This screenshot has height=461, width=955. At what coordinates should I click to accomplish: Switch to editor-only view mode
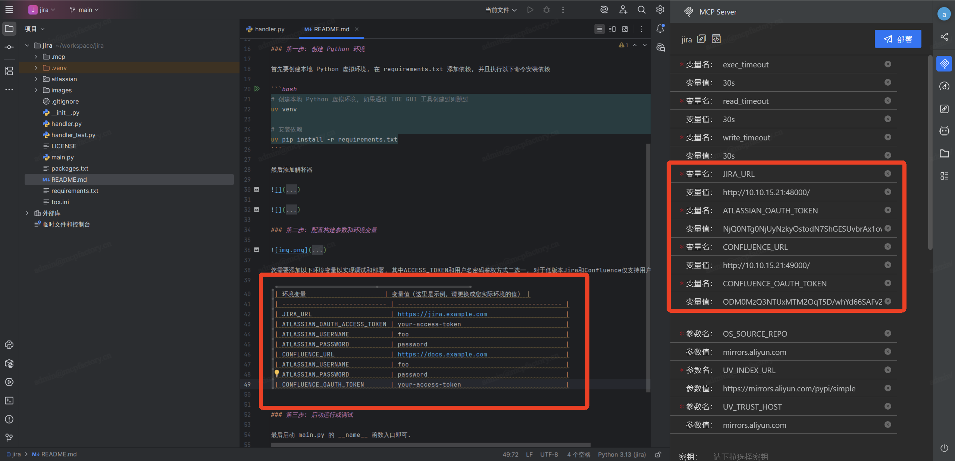point(599,29)
